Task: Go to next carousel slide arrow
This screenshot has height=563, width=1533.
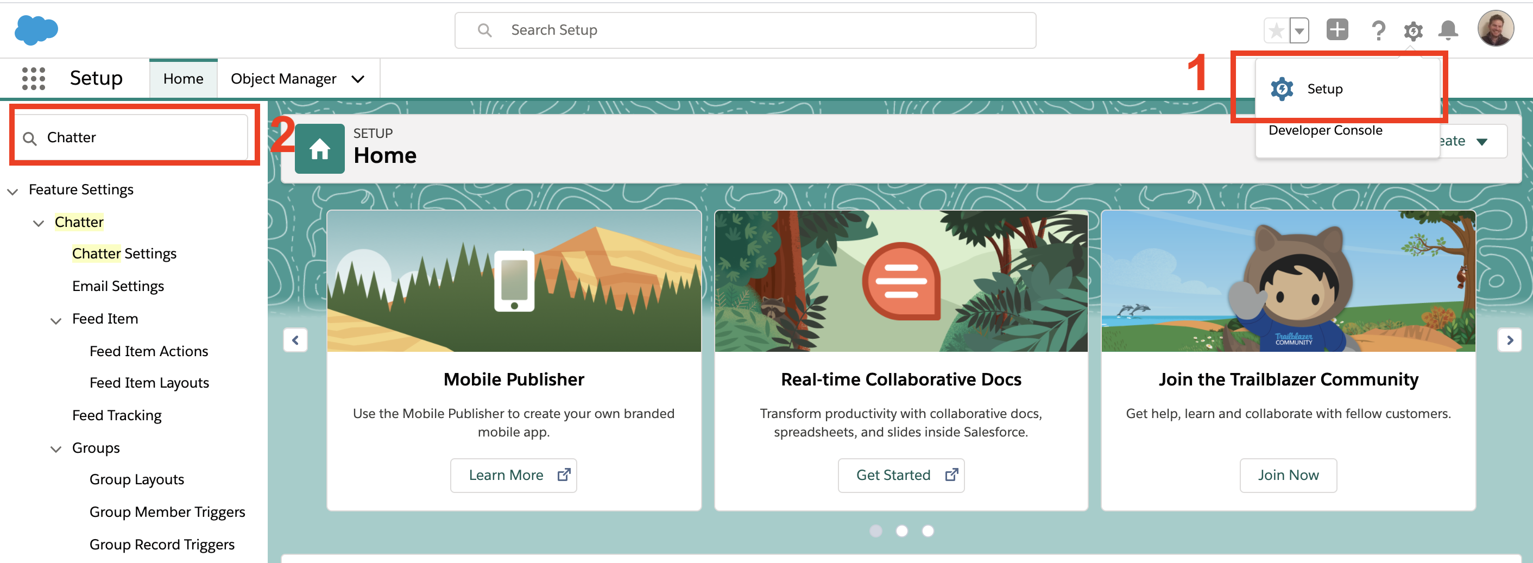Action: pos(1509,340)
